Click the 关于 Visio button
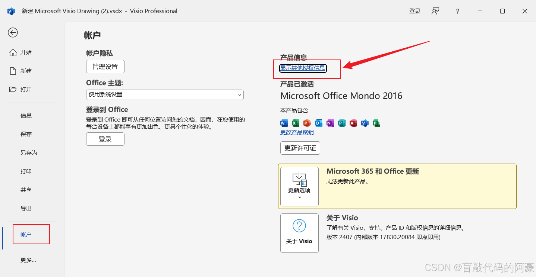 (x=299, y=233)
